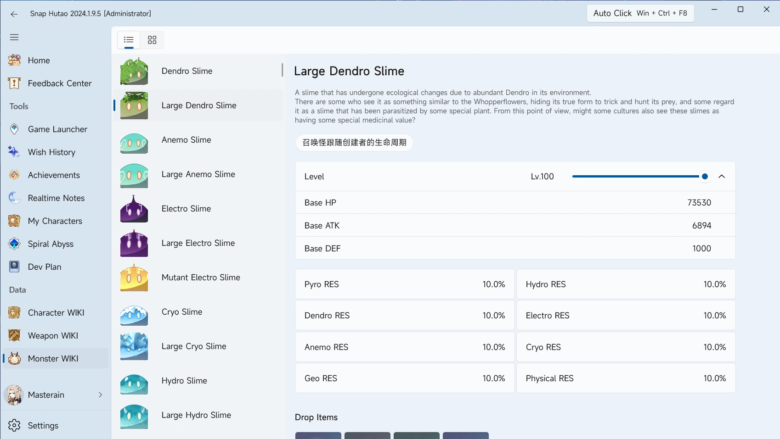Click the Base HP row
The height and width of the screenshot is (439, 780).
(515, 203)
